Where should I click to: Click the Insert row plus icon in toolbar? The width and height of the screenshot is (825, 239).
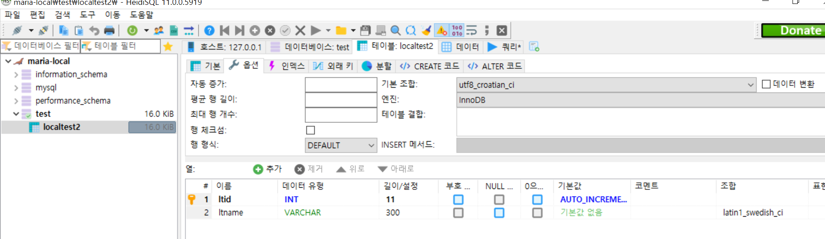coord(255,31)
